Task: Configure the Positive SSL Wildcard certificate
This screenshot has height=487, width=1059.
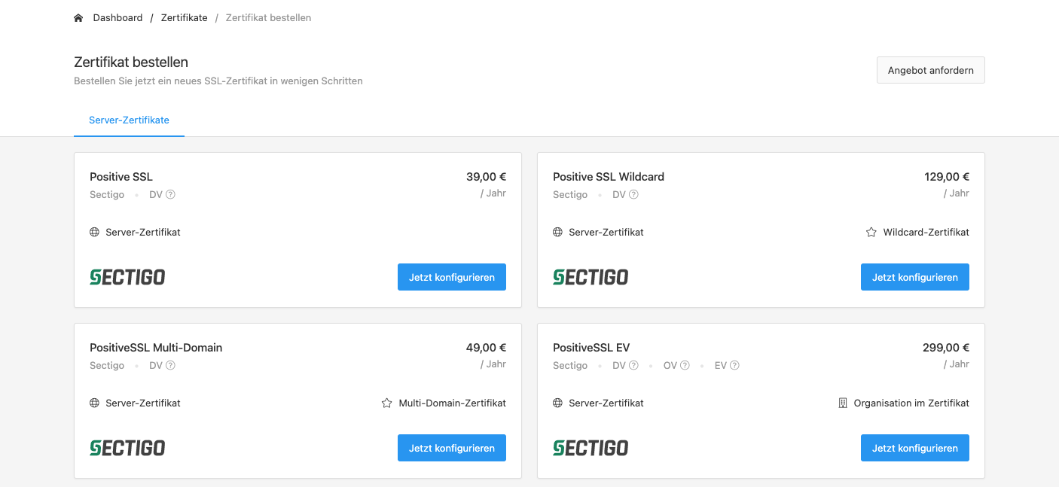Action: coord(914,277)
